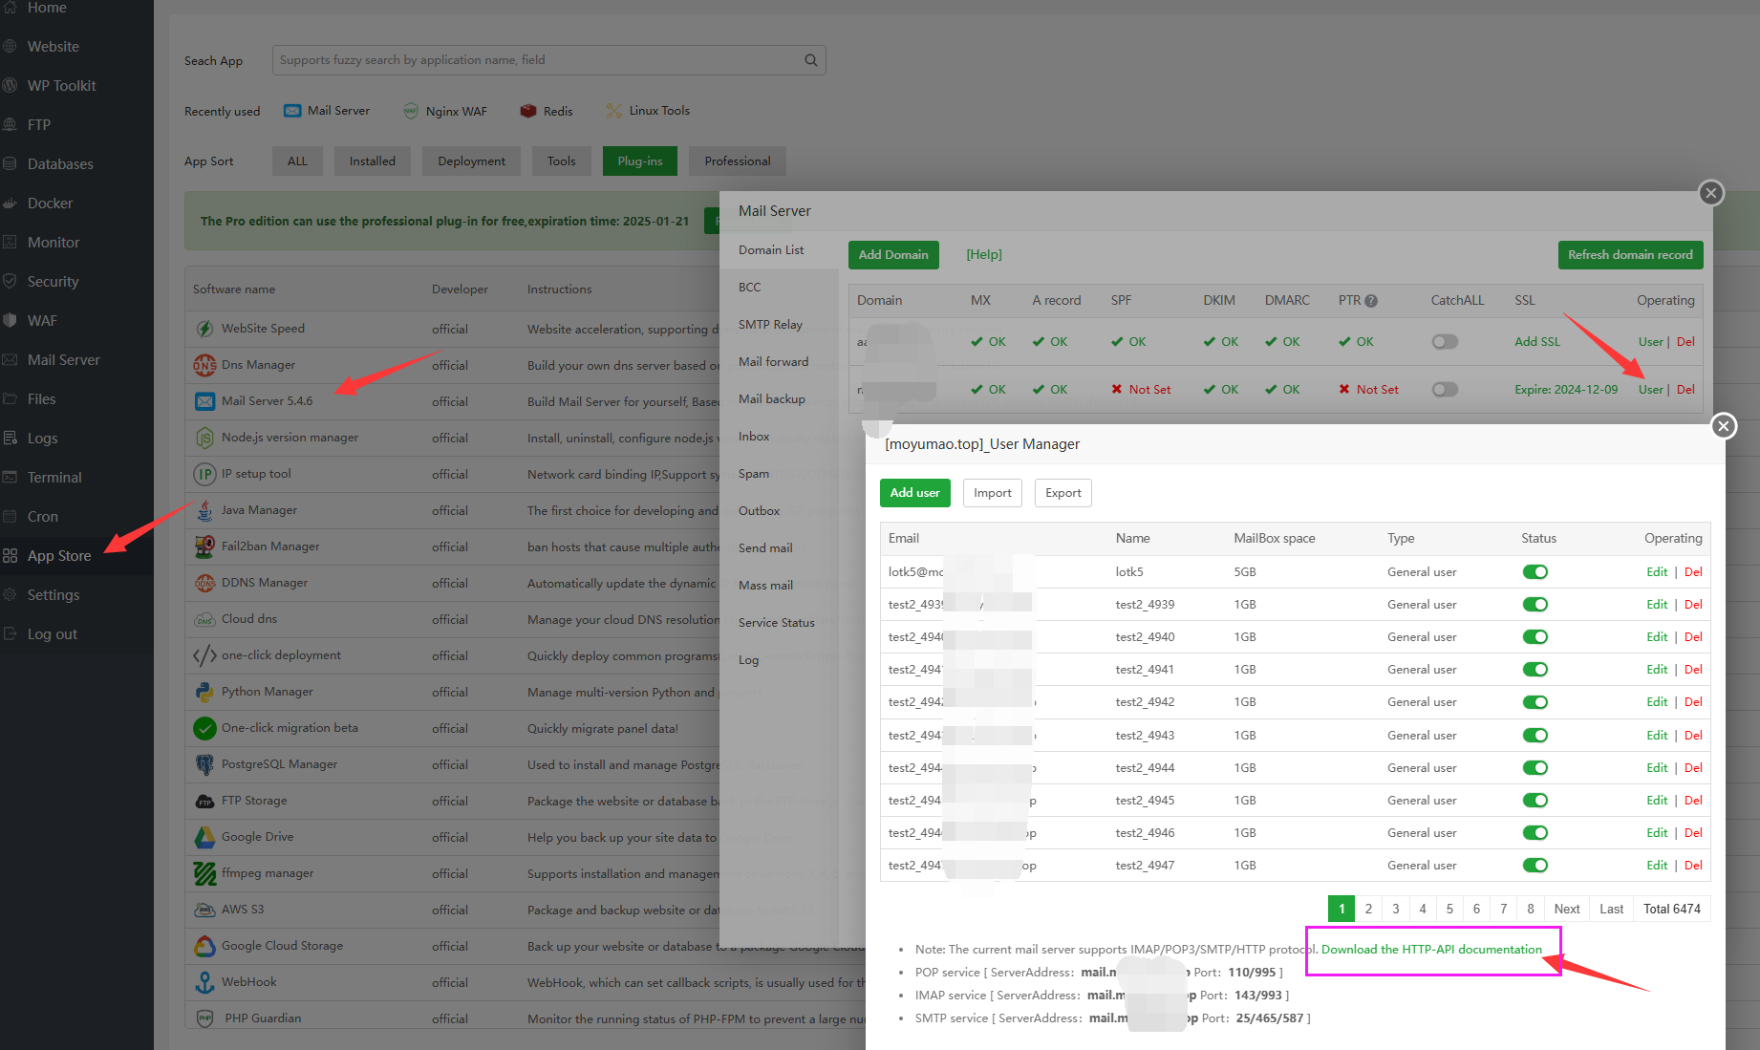The image size is (1760, 1050).
Task: Open Redis from recently used
Action: tap(546, 111)
